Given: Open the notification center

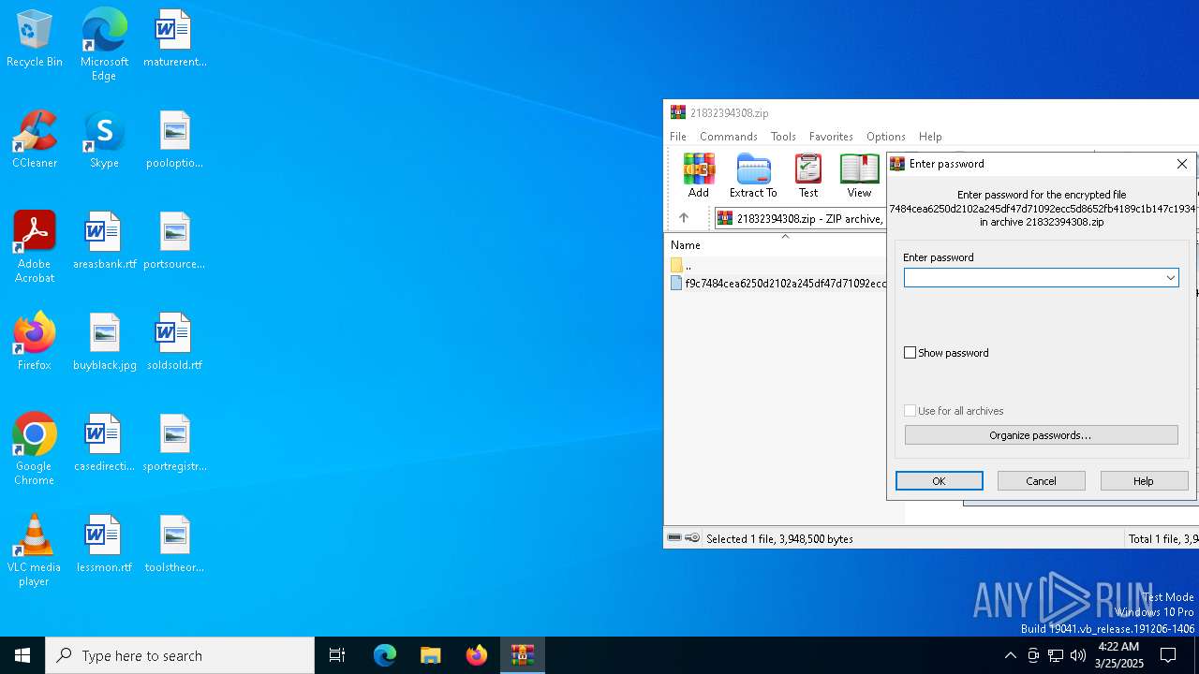Looking at the screenshot, I should [1168, 655].
